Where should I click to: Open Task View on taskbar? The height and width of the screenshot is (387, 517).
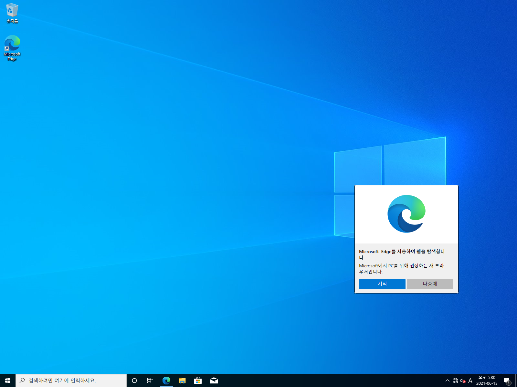pyautogui.click(x=150, y=381)
